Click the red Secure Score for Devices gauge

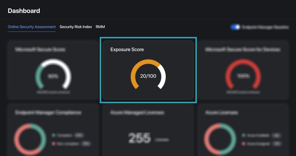click(243, 74)
